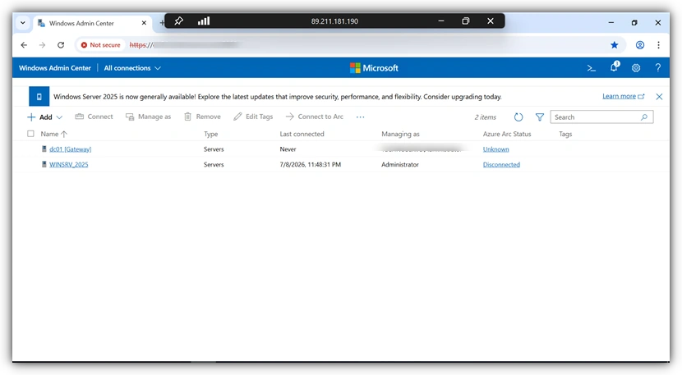
Task: Open the help question mark
Action: (658, 68)
